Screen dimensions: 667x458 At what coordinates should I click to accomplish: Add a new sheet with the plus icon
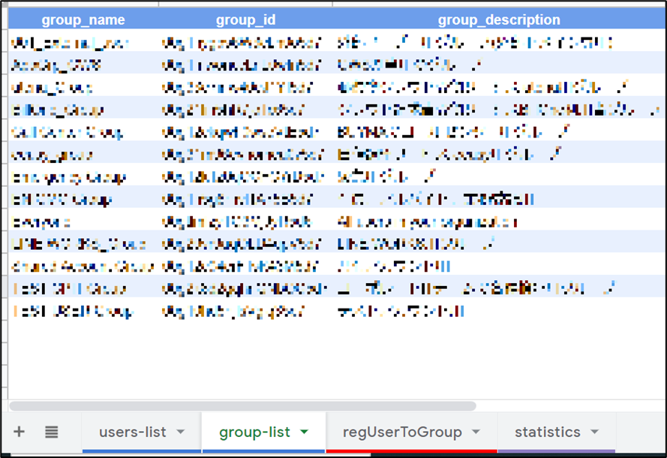19,432
